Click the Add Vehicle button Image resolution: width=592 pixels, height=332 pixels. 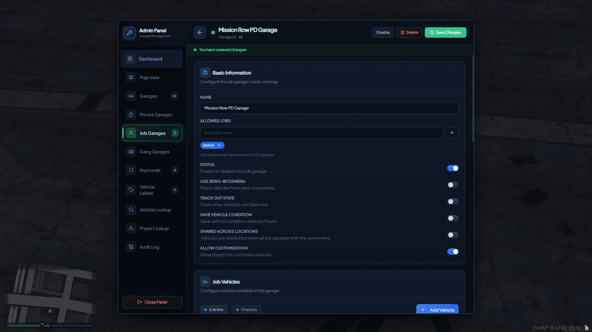(438, 309)
